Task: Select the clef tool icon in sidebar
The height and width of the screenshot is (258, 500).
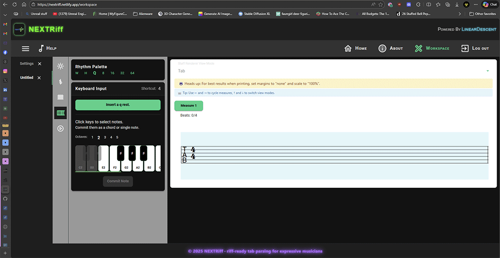Action: (x=61, y=81)
